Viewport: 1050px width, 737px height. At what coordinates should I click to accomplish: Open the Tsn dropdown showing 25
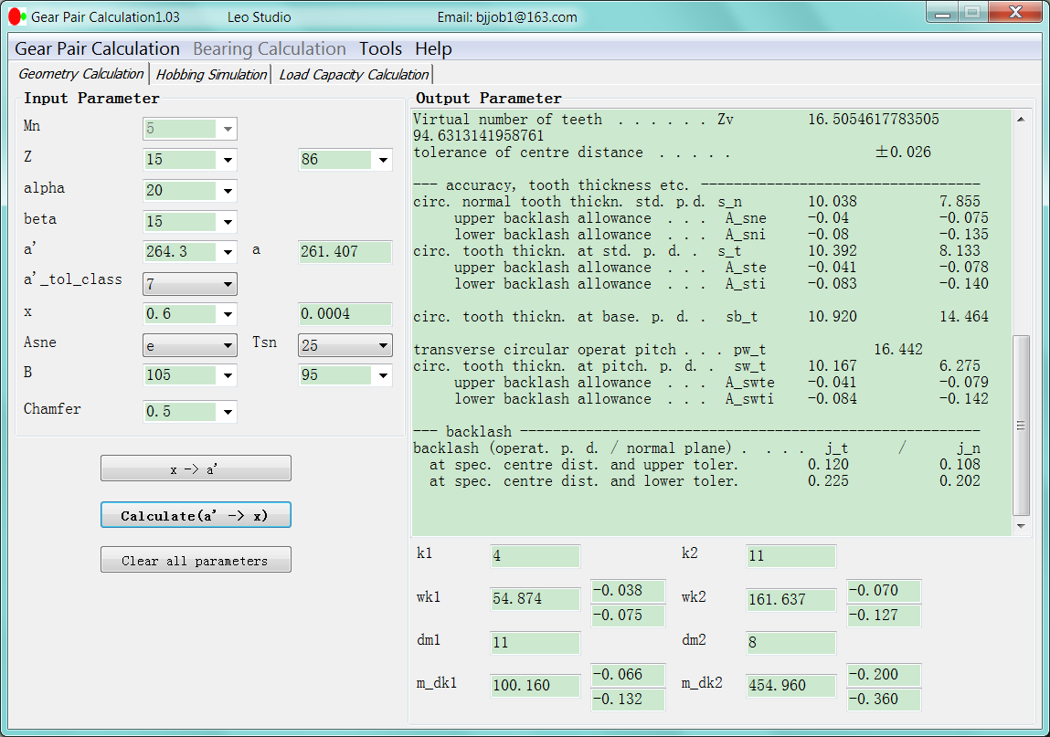coord(345,345)
